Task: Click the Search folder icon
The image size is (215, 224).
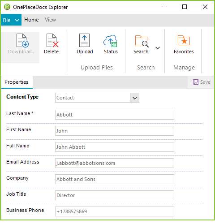Action: pyautogui.click(x=142, y=41)
